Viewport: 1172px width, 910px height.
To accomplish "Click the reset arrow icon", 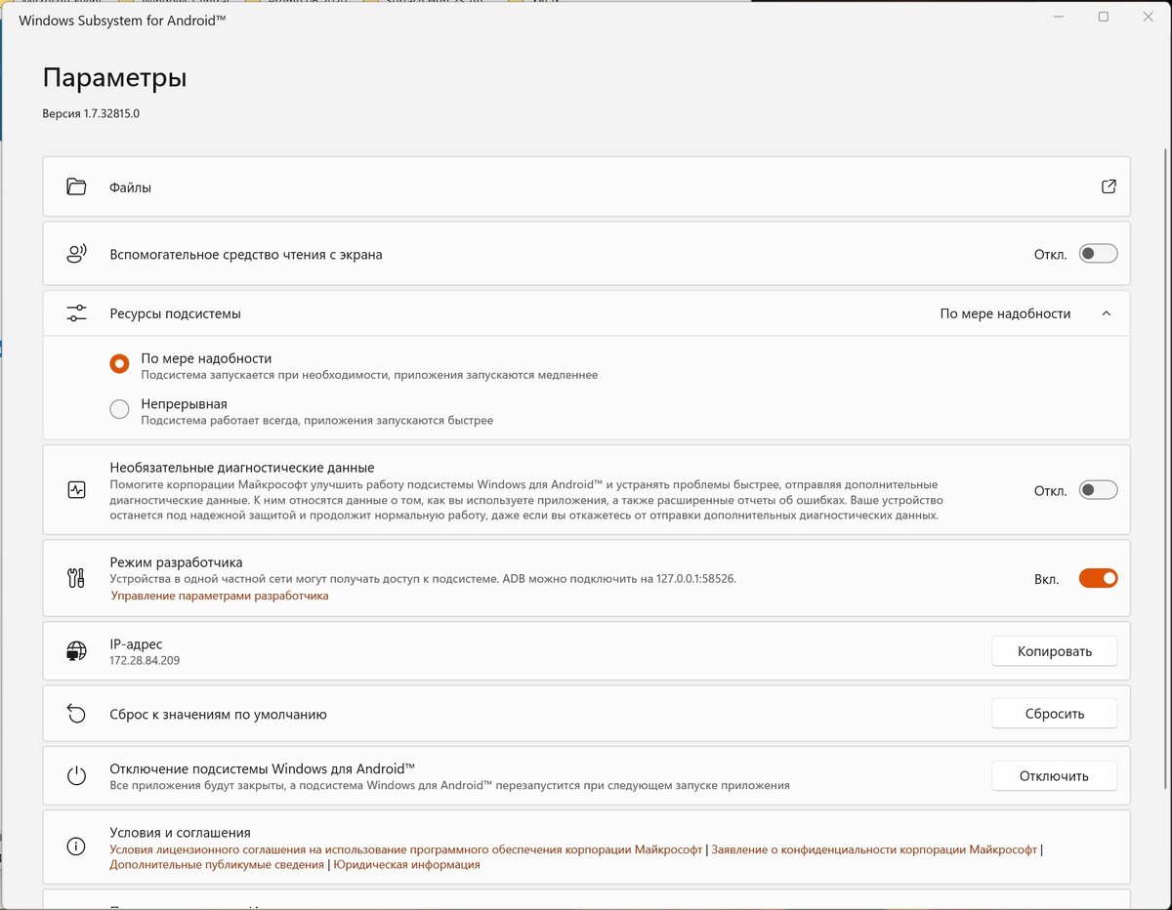I will tap(76, 714).
